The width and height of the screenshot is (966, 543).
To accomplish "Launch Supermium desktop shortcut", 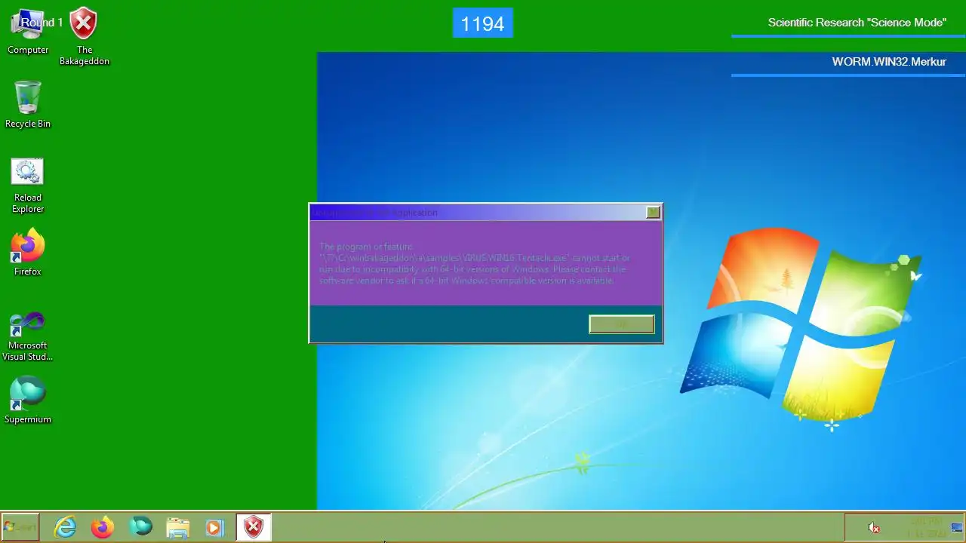I will click(x=28, y=400).
